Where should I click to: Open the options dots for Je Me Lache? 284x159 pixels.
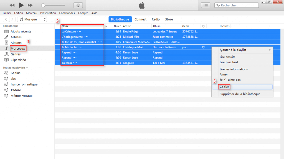pyautogui.click(x=80, y=47)
